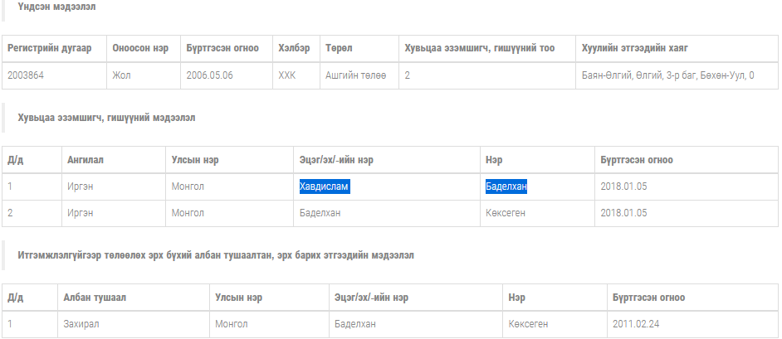Click the company name Жол
Screen dimensions: 782x339
point(121,75)
